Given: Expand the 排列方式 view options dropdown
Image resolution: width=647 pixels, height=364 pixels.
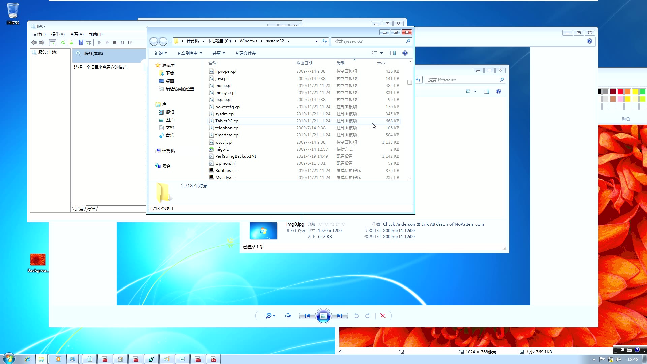Looking at the screenshot, I should 381,53.
